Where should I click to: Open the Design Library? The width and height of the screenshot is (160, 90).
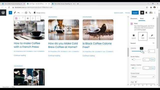[x=39, y=13]
